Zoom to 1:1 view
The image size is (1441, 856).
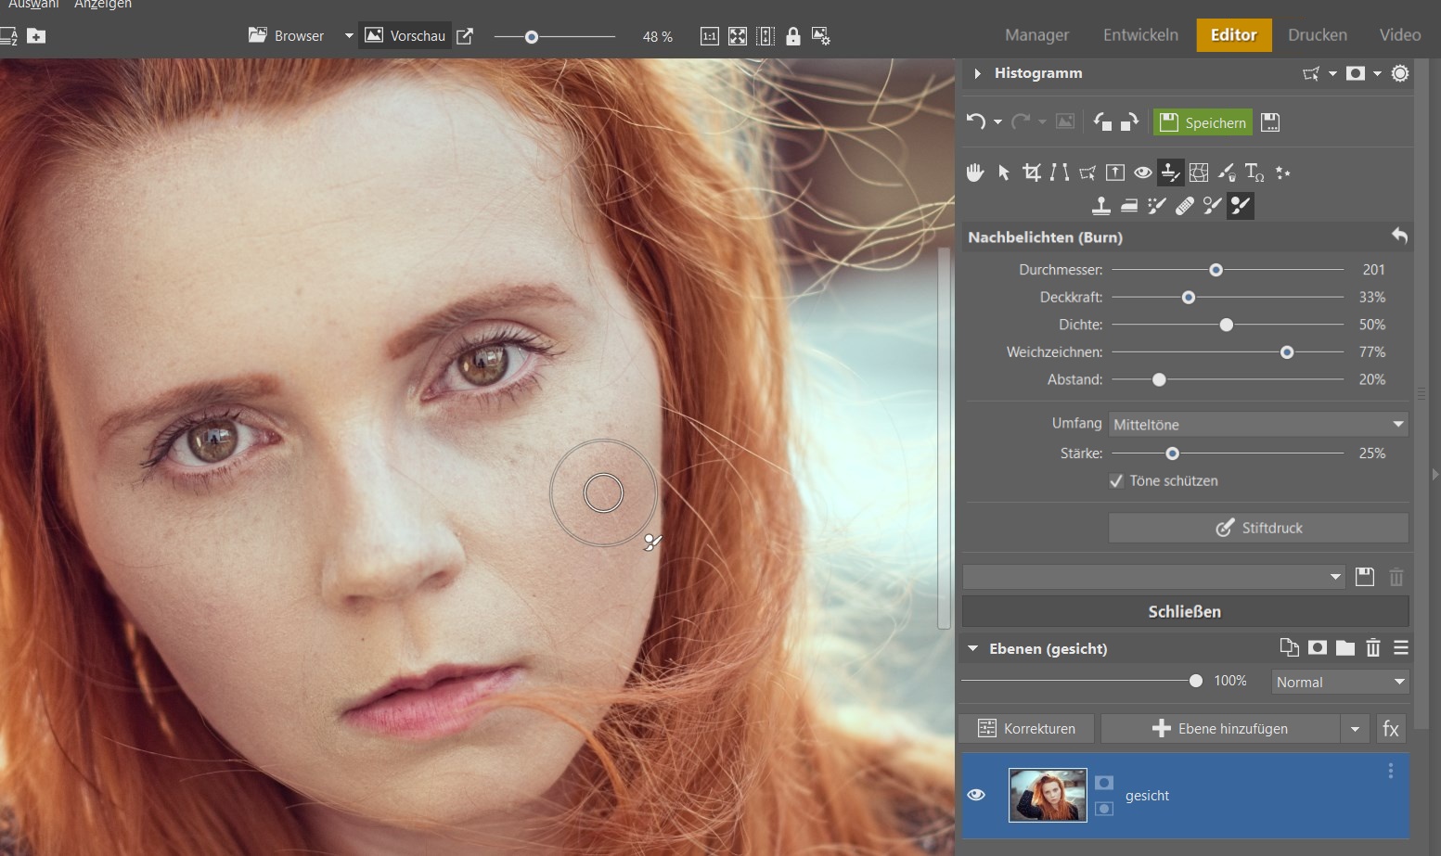[x=709, y=36]
